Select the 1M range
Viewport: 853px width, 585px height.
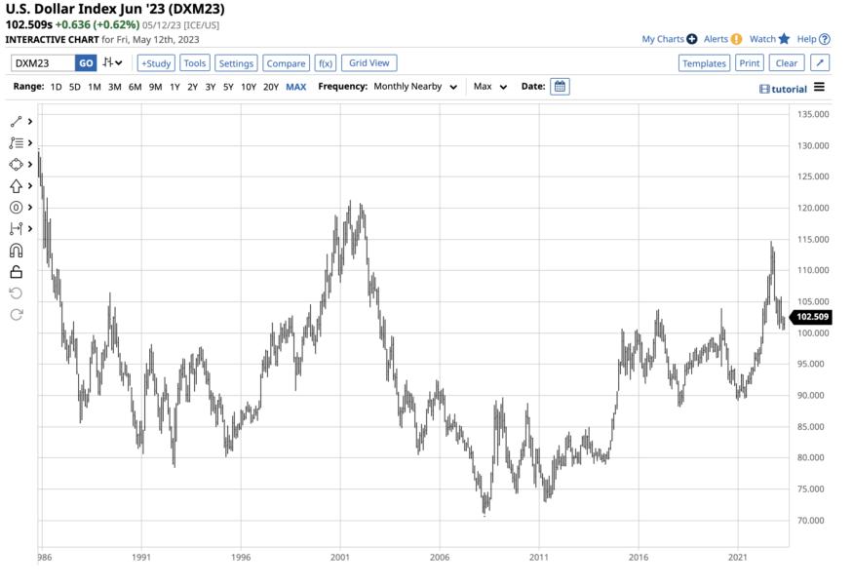coord(95,87)
